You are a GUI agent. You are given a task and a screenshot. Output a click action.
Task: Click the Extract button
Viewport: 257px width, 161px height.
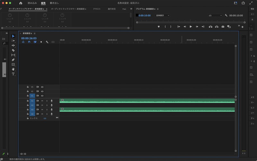click(217, 27)
